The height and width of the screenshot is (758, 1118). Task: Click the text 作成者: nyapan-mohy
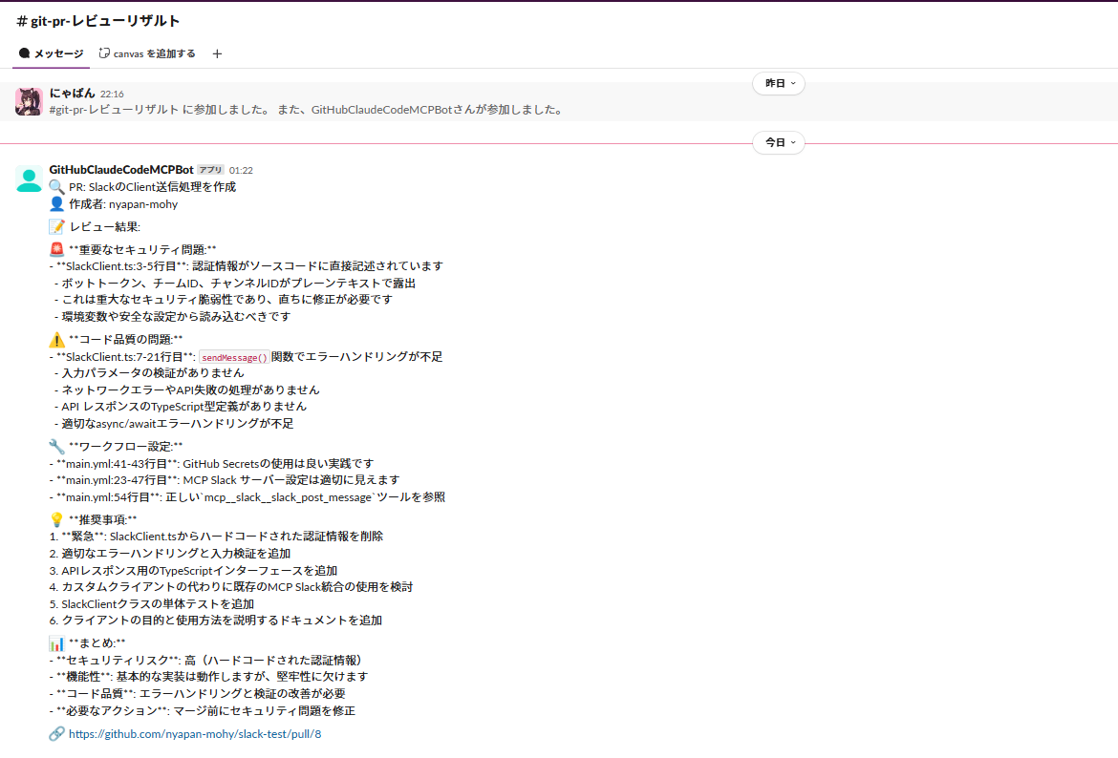tap(123, 204)
